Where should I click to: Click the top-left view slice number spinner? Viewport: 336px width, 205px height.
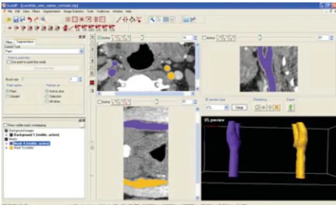pyautogui.click(x=195, y=38)
